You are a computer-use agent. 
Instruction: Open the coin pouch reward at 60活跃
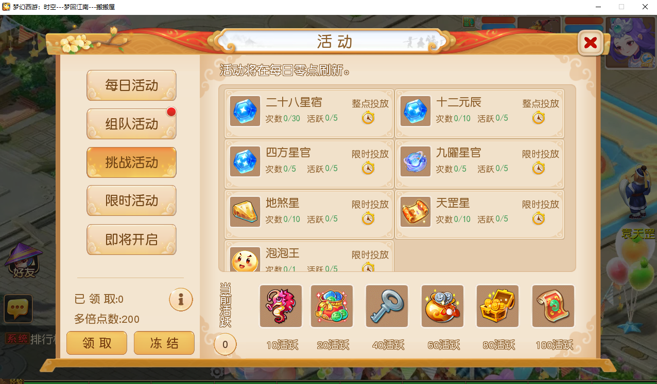pyautogui.click(x=442, y=306)
